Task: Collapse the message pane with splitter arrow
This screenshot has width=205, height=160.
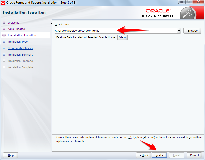Action: [x=56, y=134]
